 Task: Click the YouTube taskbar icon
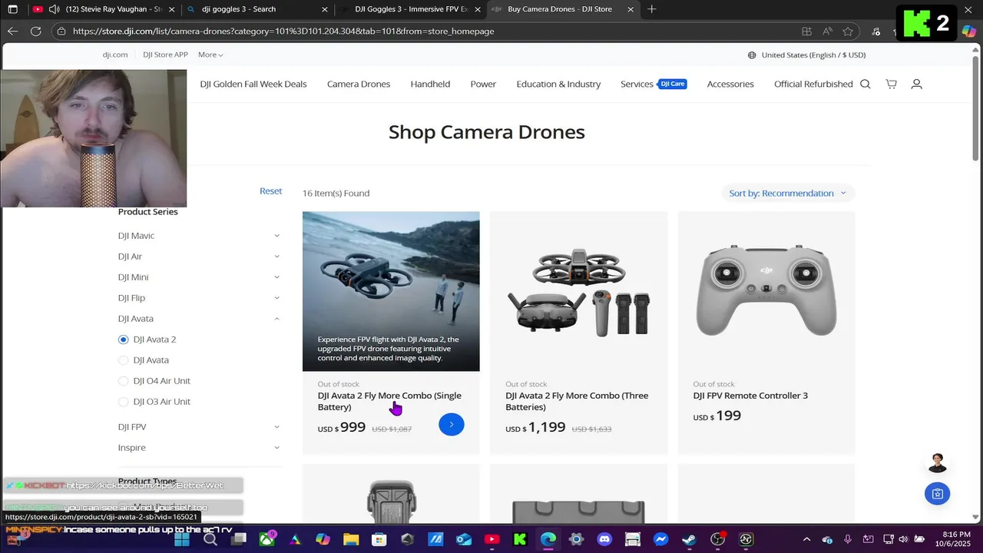pyautogui.click(x=491, y=539)
